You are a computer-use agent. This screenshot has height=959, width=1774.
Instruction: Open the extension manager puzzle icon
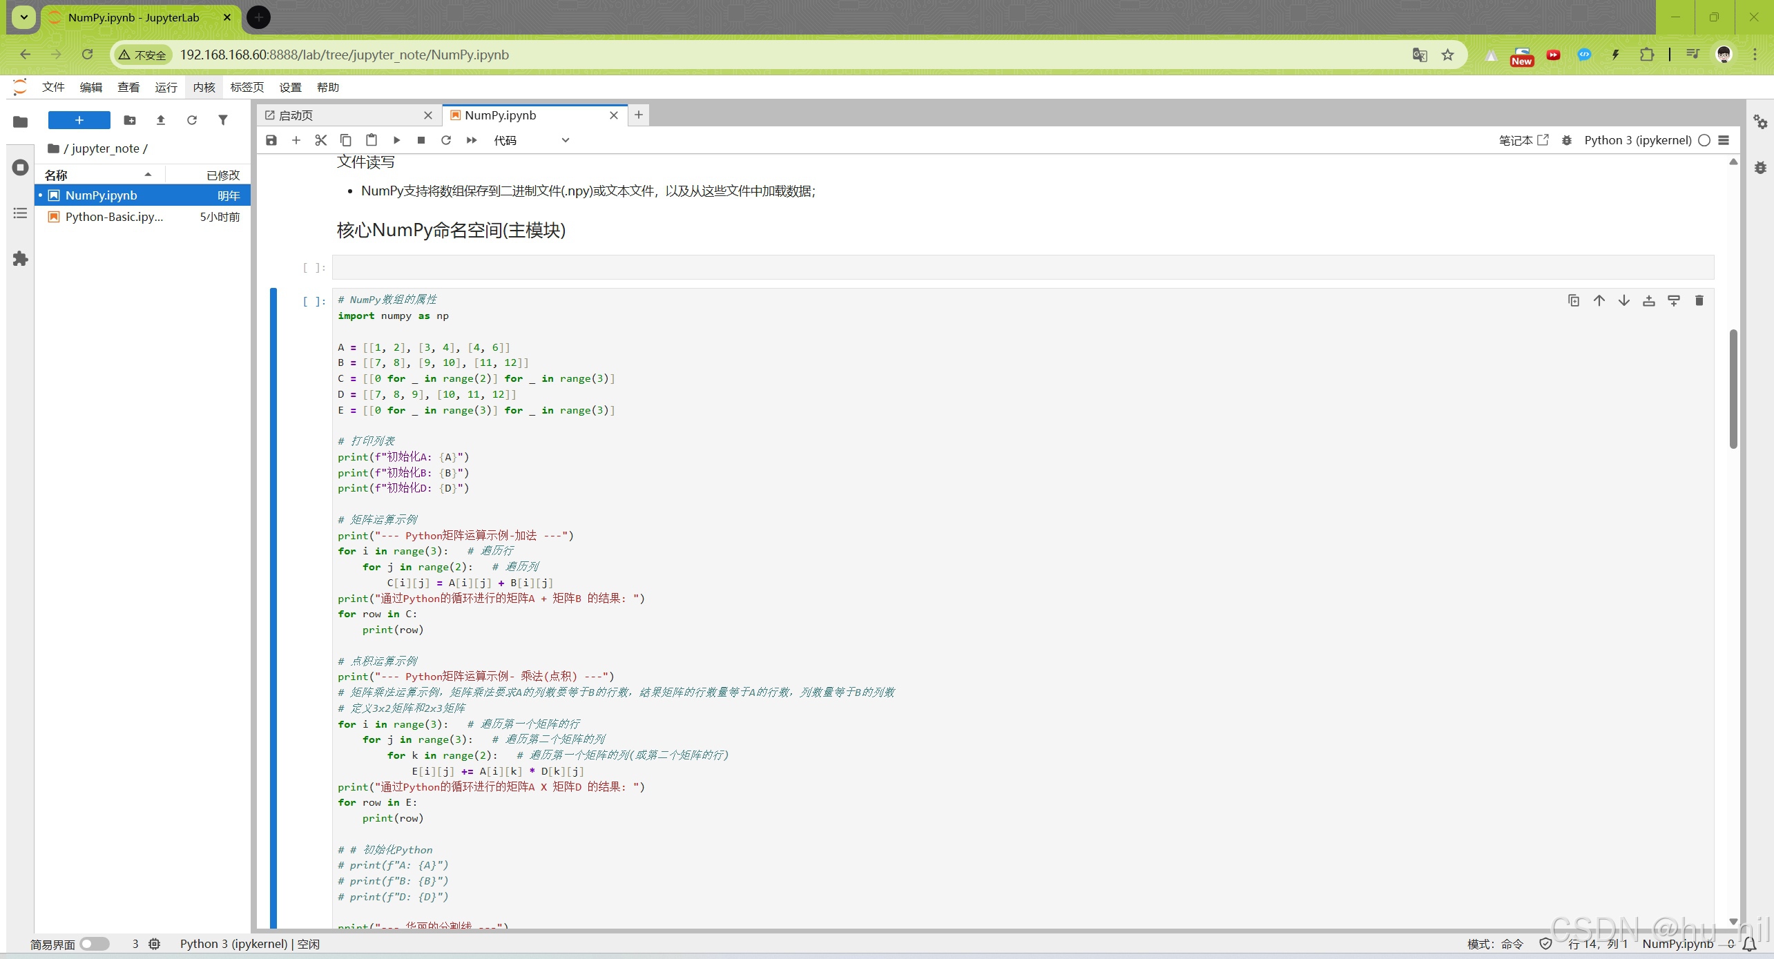click(20, 259)
